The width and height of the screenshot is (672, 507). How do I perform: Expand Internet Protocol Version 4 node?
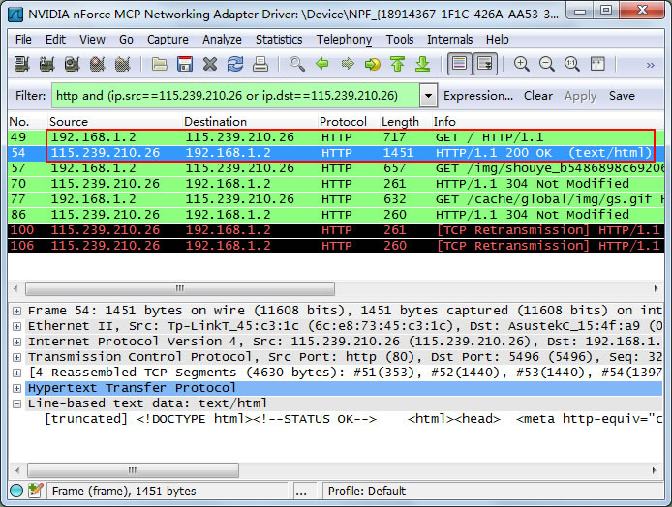16,342
